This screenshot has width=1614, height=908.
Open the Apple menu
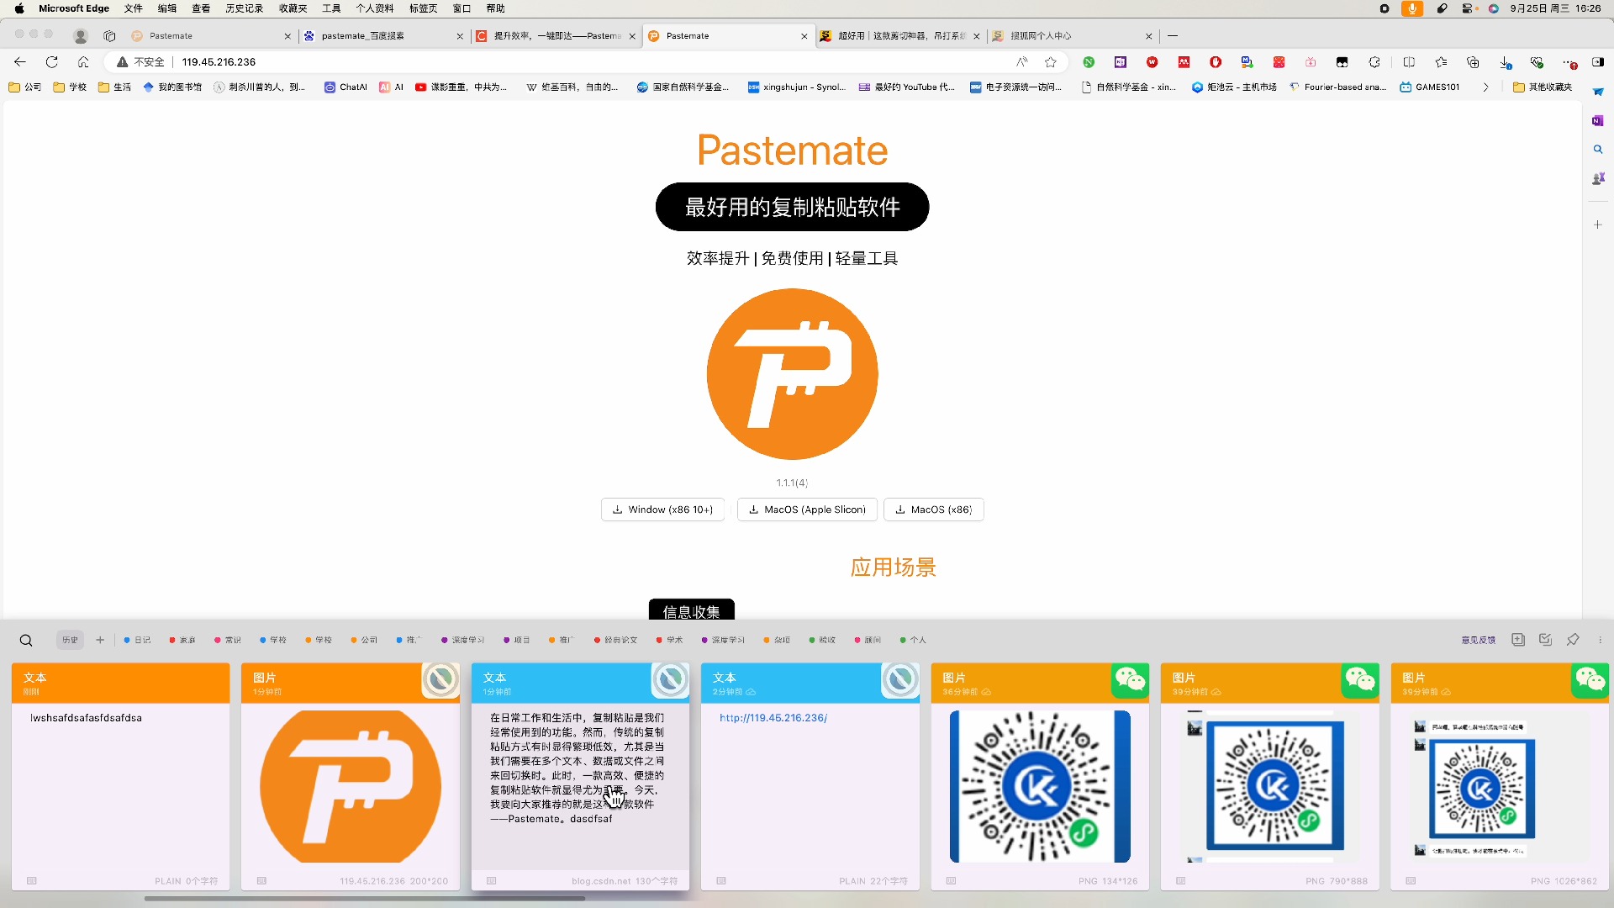18,8
